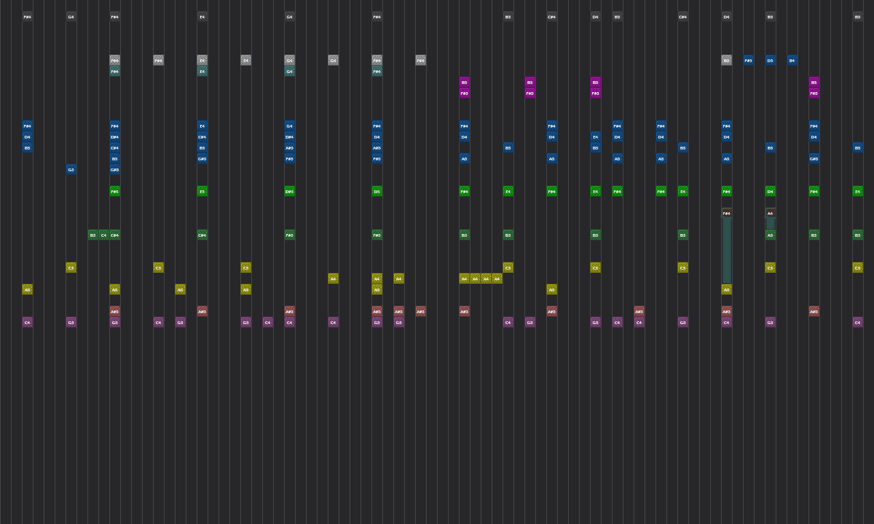Screen dimensions: 874x524
Task: Select the dark green C4 note block
Action: [104, 235]
